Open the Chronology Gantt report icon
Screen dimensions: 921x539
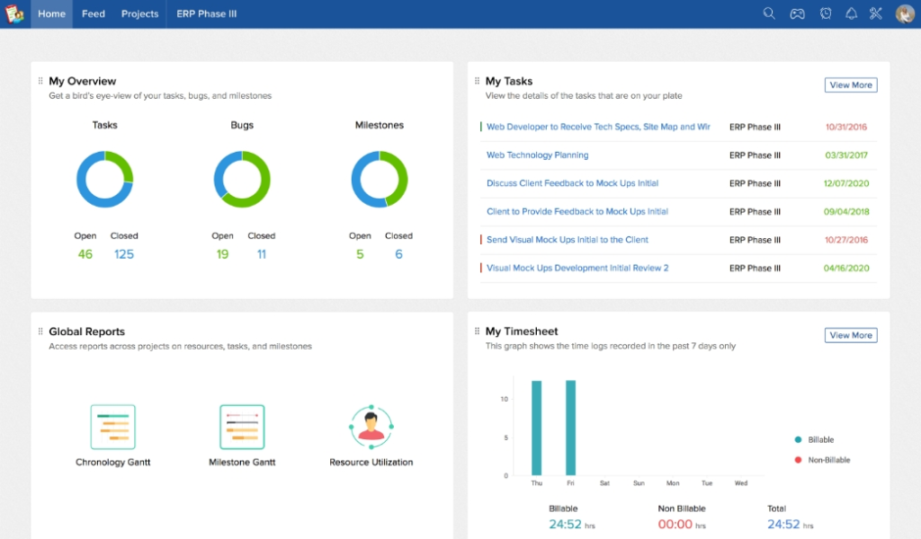tap(112, 427)
